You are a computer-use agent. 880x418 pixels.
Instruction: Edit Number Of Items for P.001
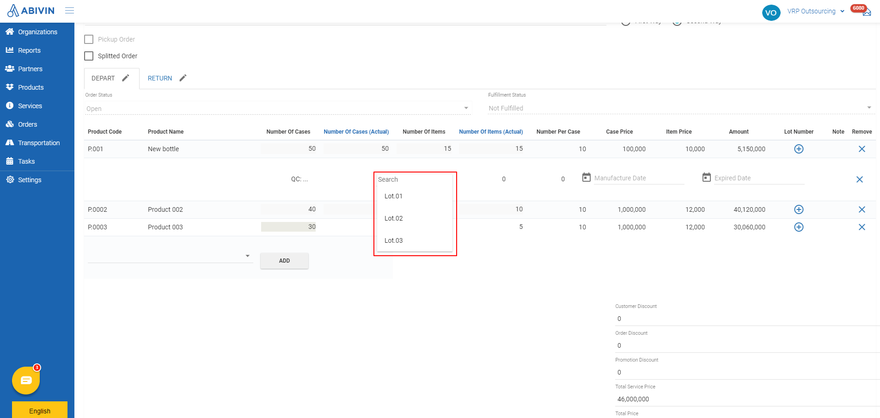click(x=424, y=148)
